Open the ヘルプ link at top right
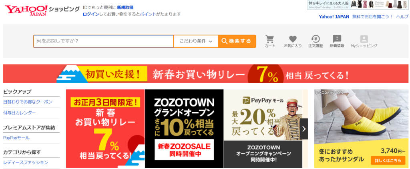 (402, 16)
